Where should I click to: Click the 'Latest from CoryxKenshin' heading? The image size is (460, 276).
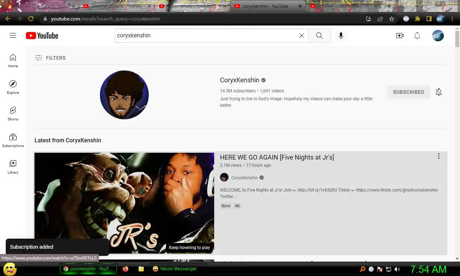click(x=68, y=140)
